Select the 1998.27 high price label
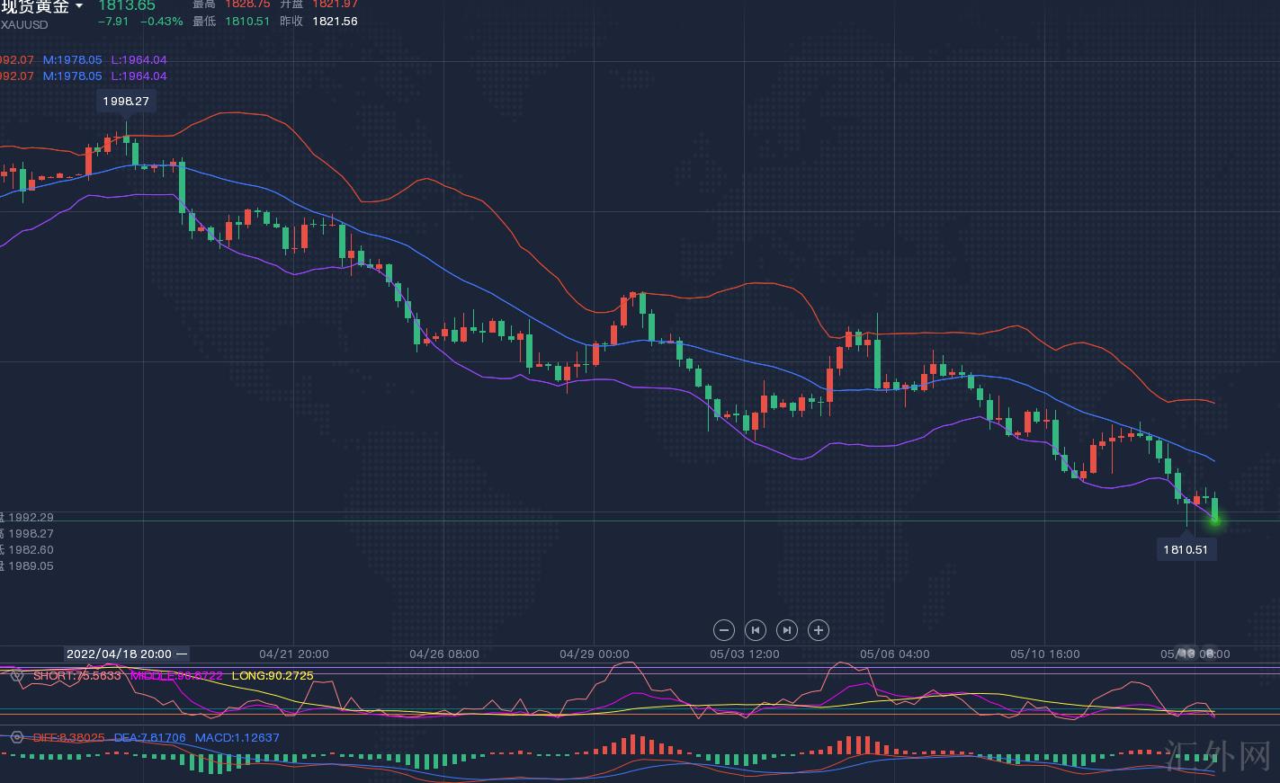The image size is (1280, 783). pos(126,101)
